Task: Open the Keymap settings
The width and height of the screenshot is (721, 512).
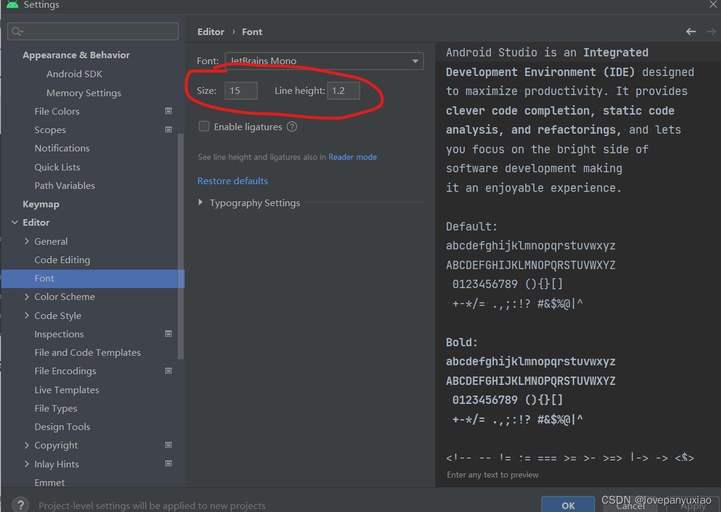Action: (x=41, y=204)
